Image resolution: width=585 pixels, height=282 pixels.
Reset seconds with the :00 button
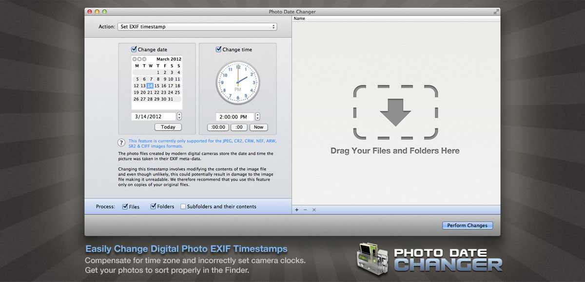pos(239,127)
